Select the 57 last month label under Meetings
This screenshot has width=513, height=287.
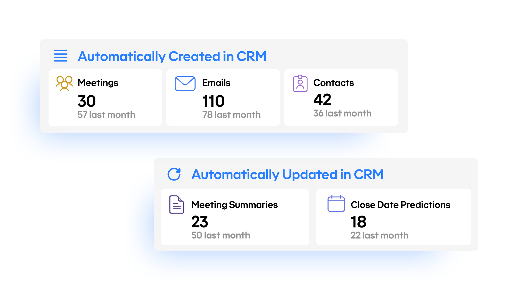point(106,115)
